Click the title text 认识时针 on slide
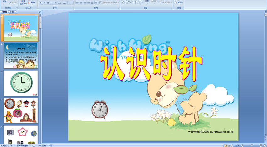This screenshot has width=267, height=147. click(x=151, y=64)
